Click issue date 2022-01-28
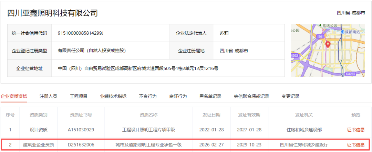This screenshot has height=152, width=372. 211,130
